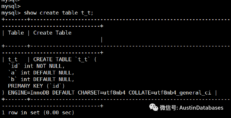Click the AustinDatabases watermark text
Image resolution: width=231 pixels, height=118 pixels.
[x=202, y=108]
